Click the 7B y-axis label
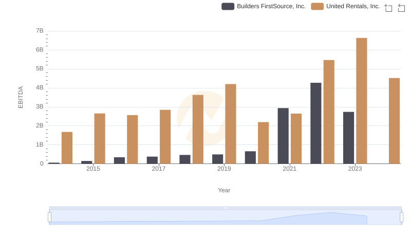 [40, 31]
